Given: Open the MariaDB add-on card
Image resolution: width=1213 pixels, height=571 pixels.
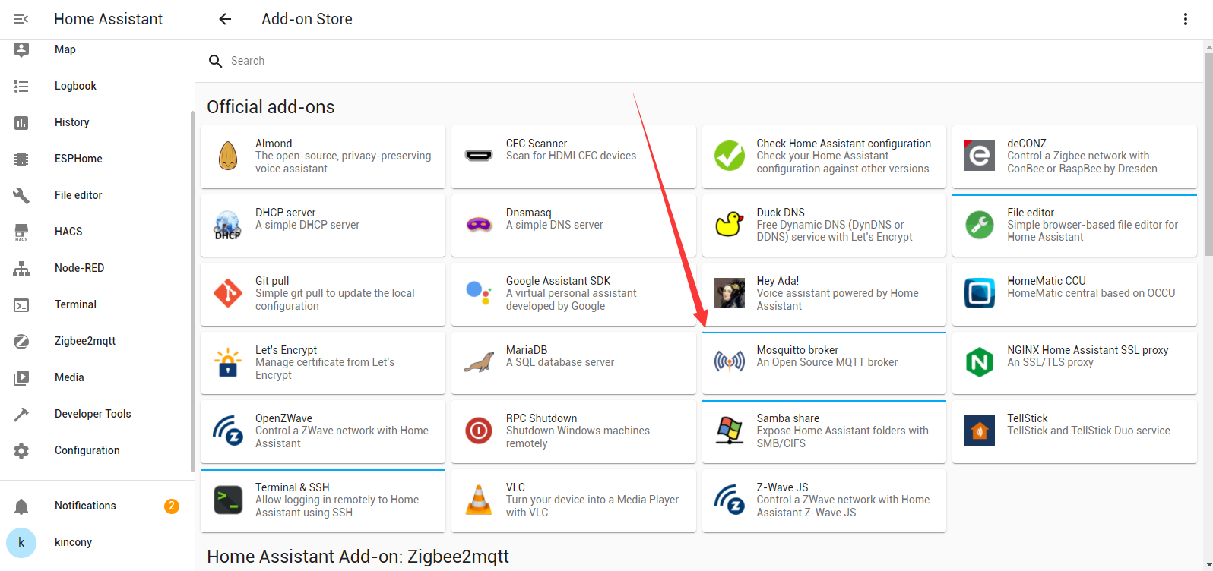Looking at the screenshot, I should click(x=573, y=363).
